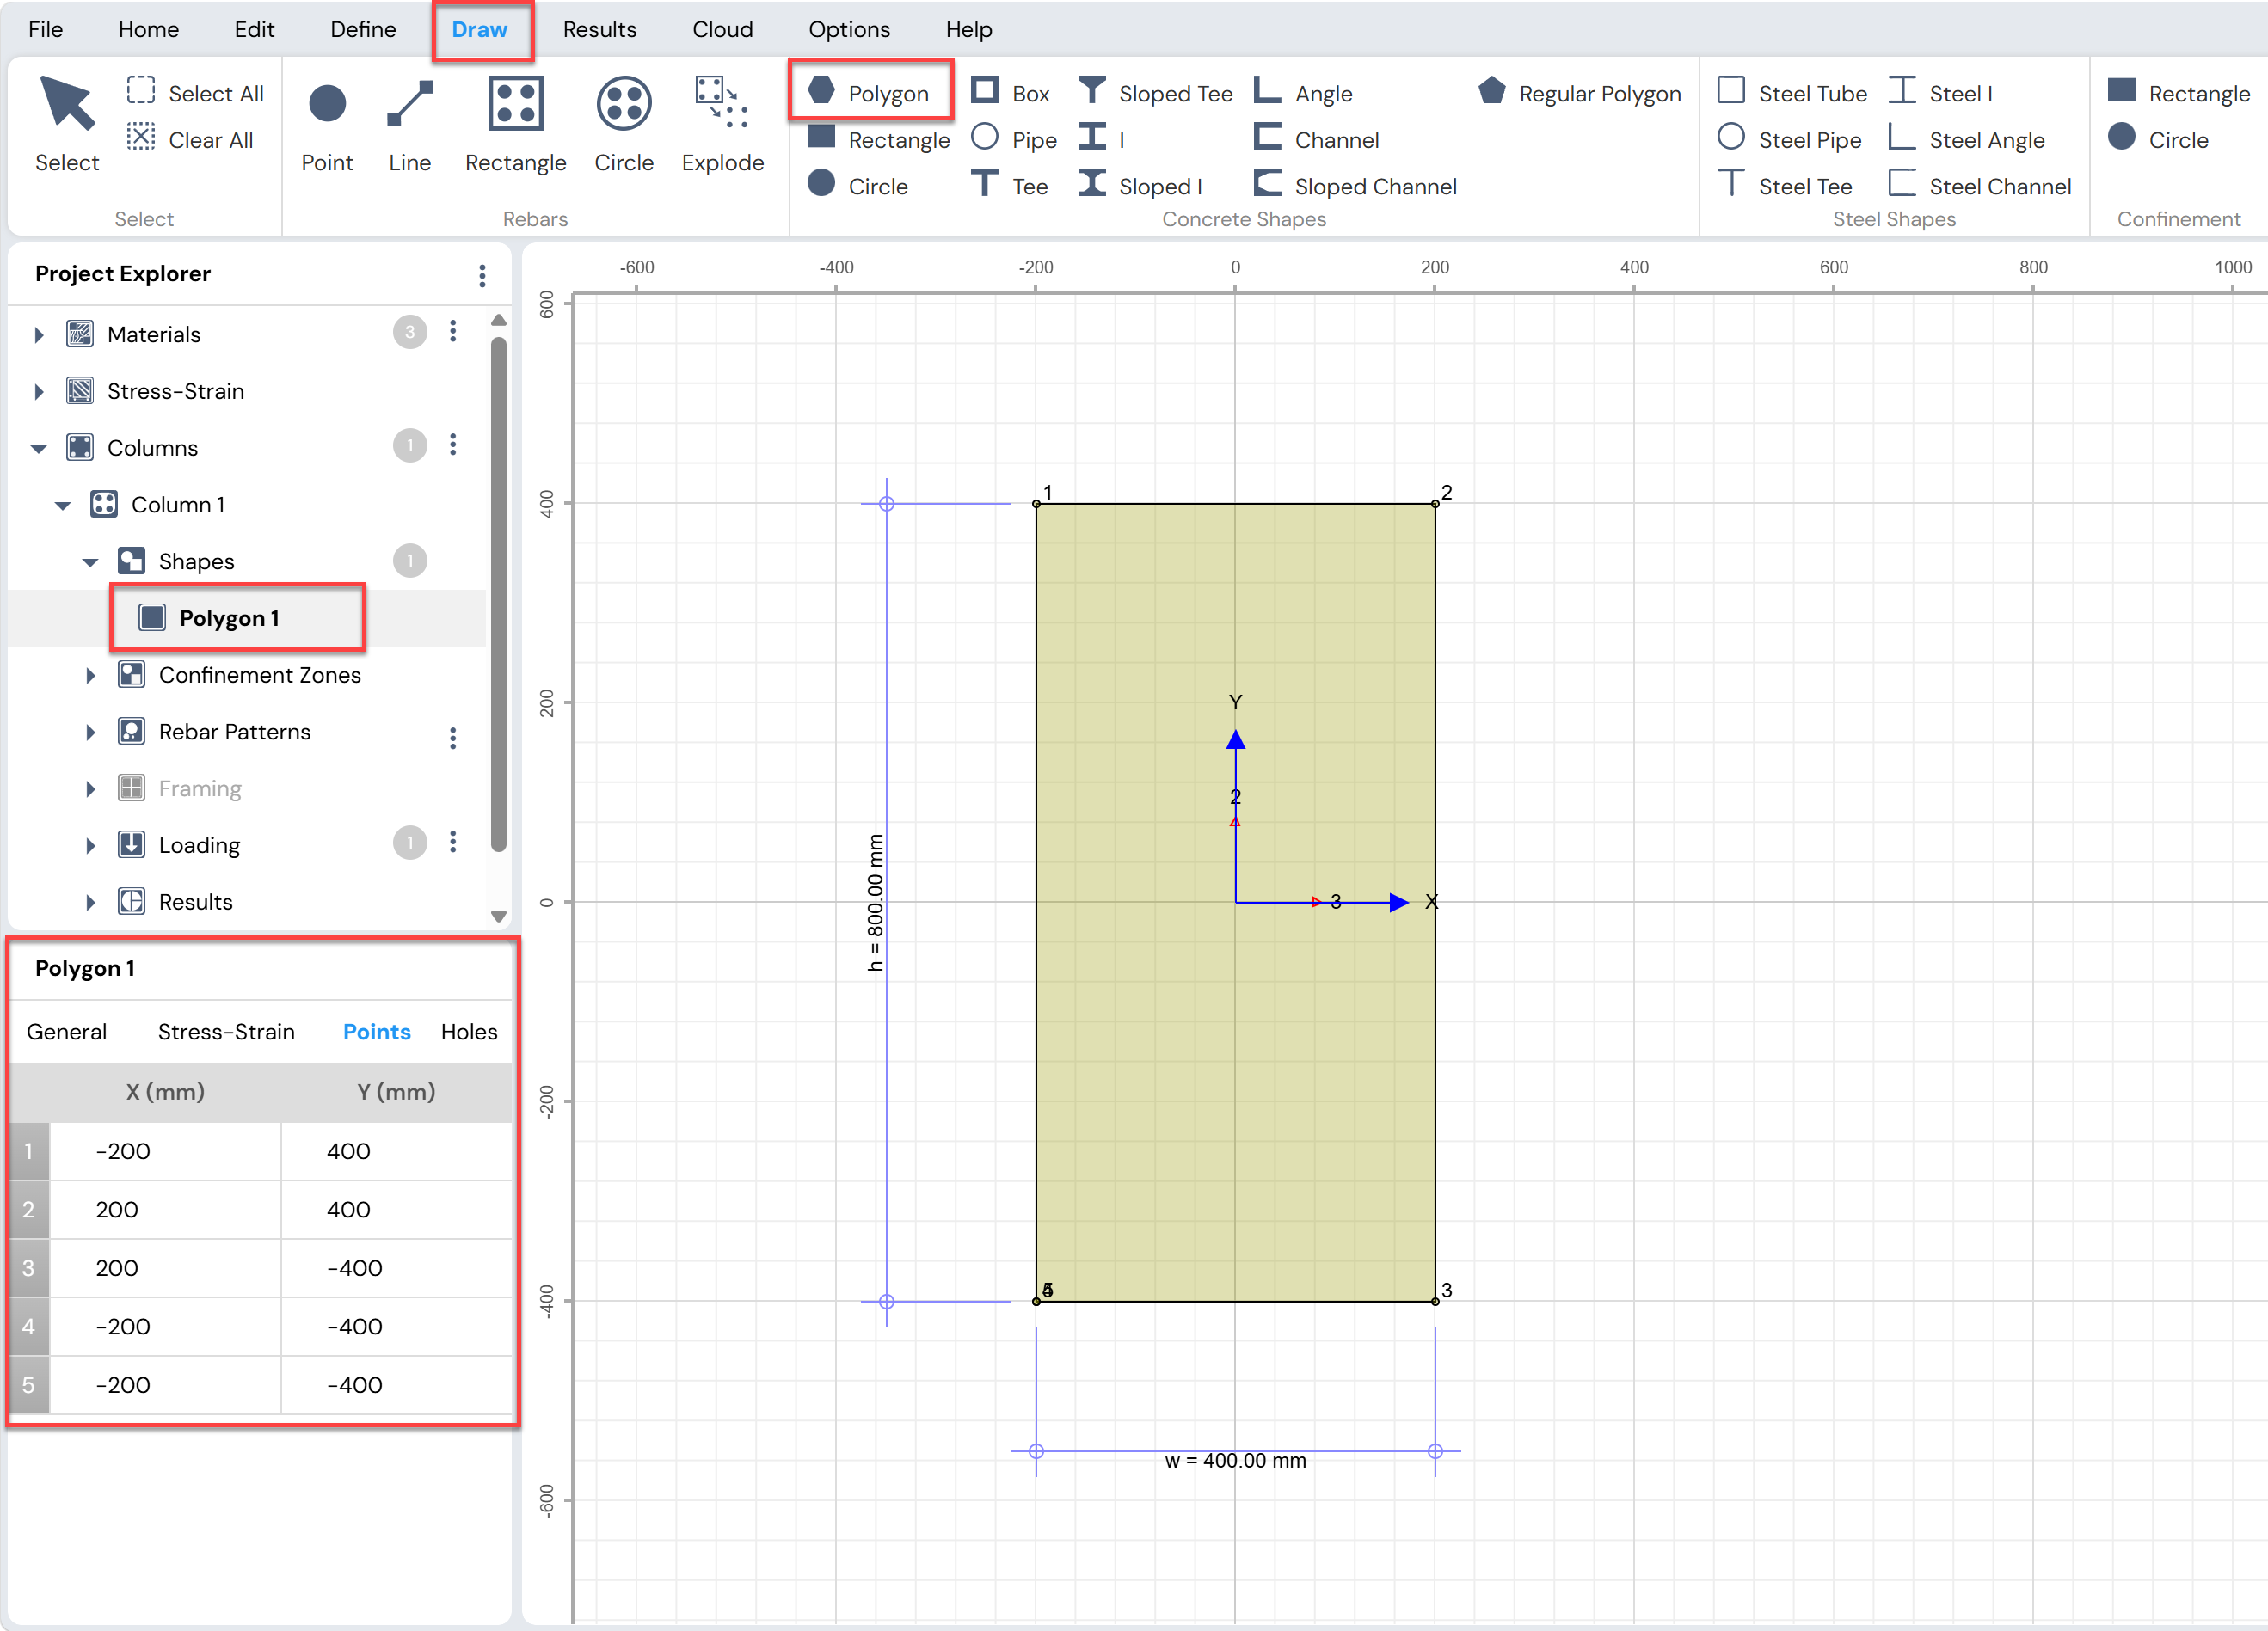Open the Stress-Strain tab of Polygon 1
Screen dimensions: 2268x1631
(x=226, y=1032)
